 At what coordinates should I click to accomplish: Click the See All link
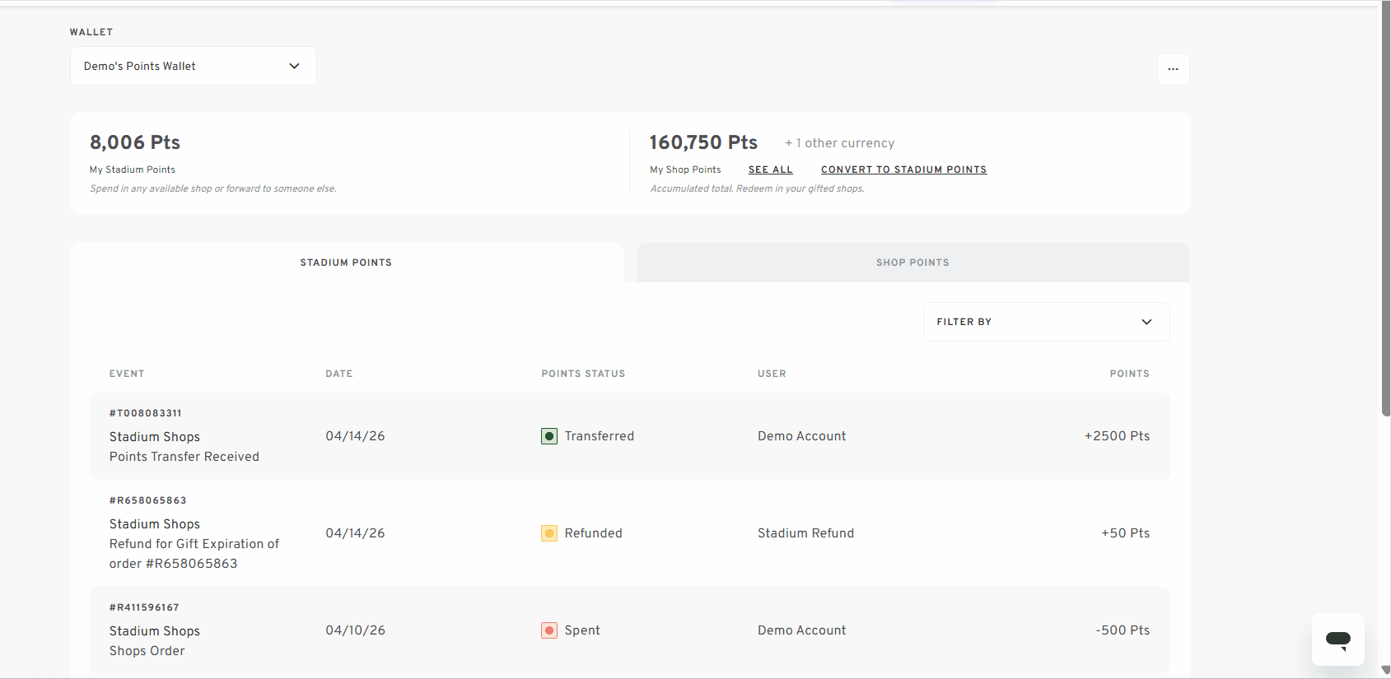(x=771, y=170)
